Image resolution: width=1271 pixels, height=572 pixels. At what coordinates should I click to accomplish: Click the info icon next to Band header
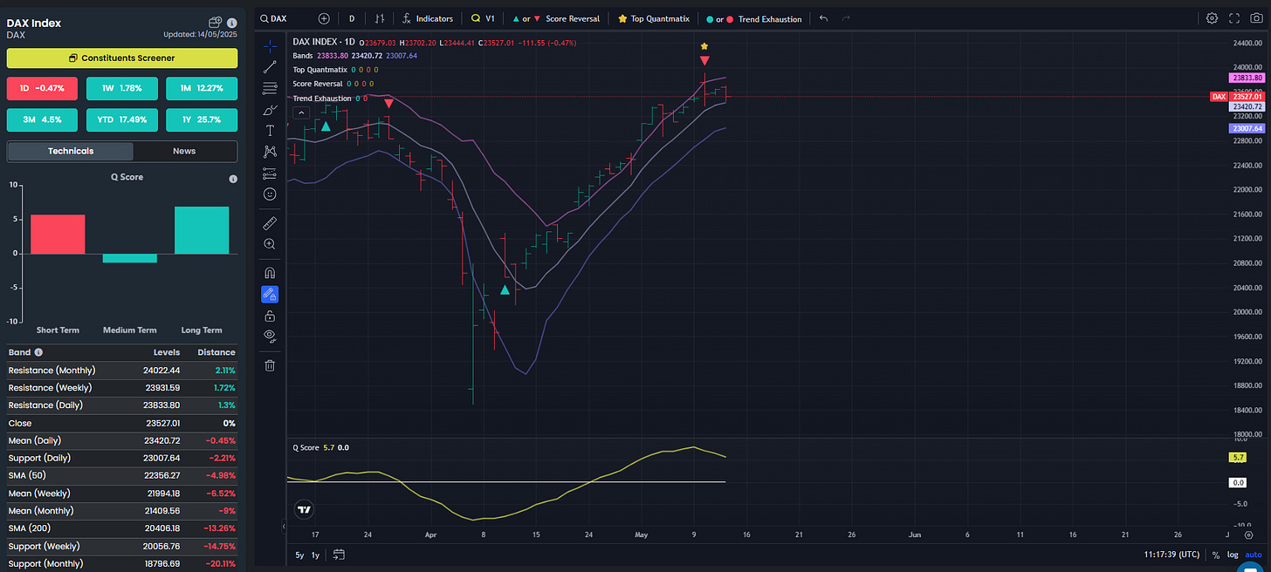[x=38, y=352]
